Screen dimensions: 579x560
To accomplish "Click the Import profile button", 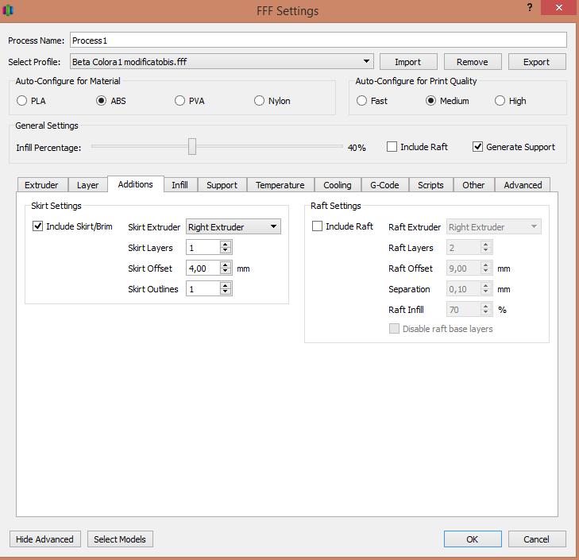I will (x=407, y=62).
